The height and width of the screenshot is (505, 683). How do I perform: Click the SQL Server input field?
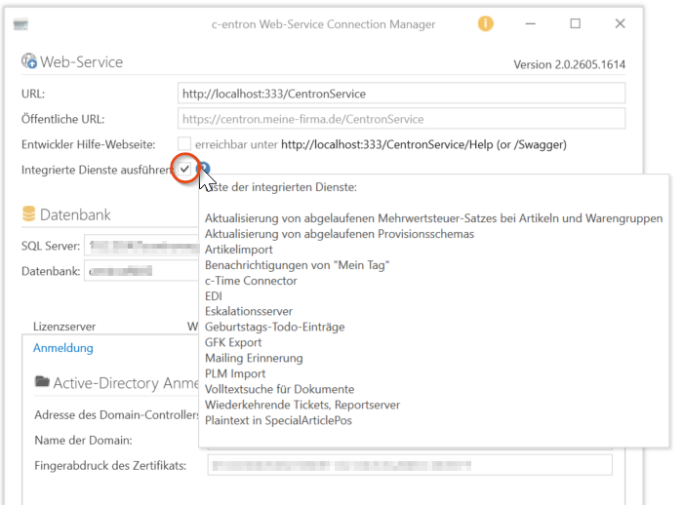click(x=141, y=246)
